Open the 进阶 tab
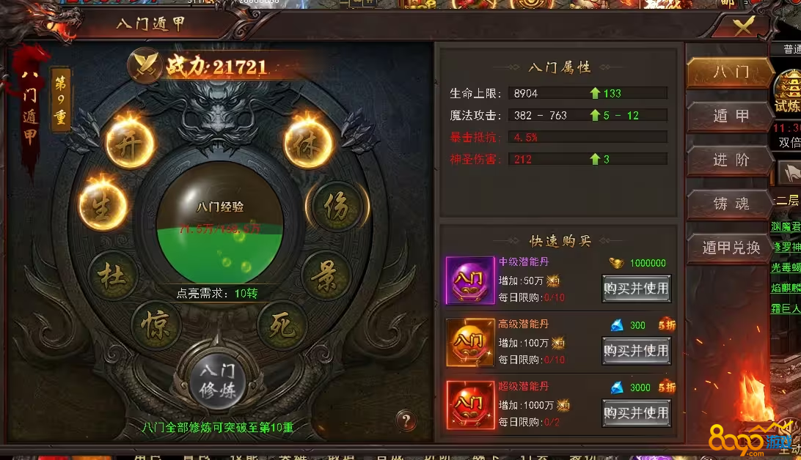Viewport: 801px width, 460px height. 731,160
